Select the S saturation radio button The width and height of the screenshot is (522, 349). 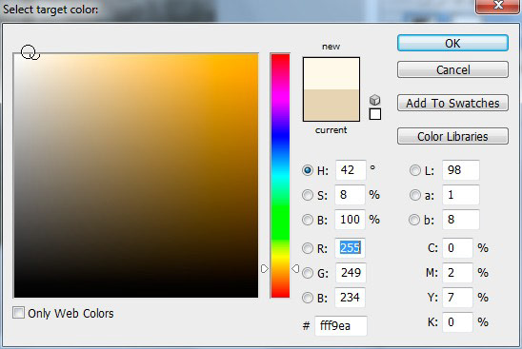(x=308, y=195)
